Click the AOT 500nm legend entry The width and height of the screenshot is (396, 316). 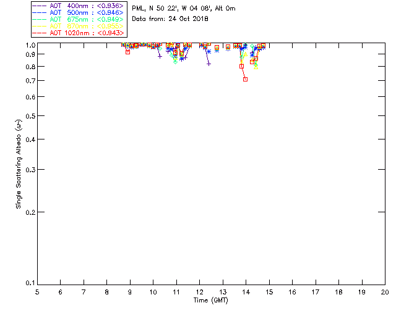(79, 12)
